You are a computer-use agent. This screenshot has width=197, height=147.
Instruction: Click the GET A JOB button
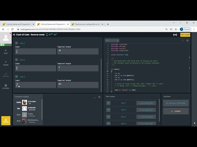pyautogui.click(x=185, y=35)
